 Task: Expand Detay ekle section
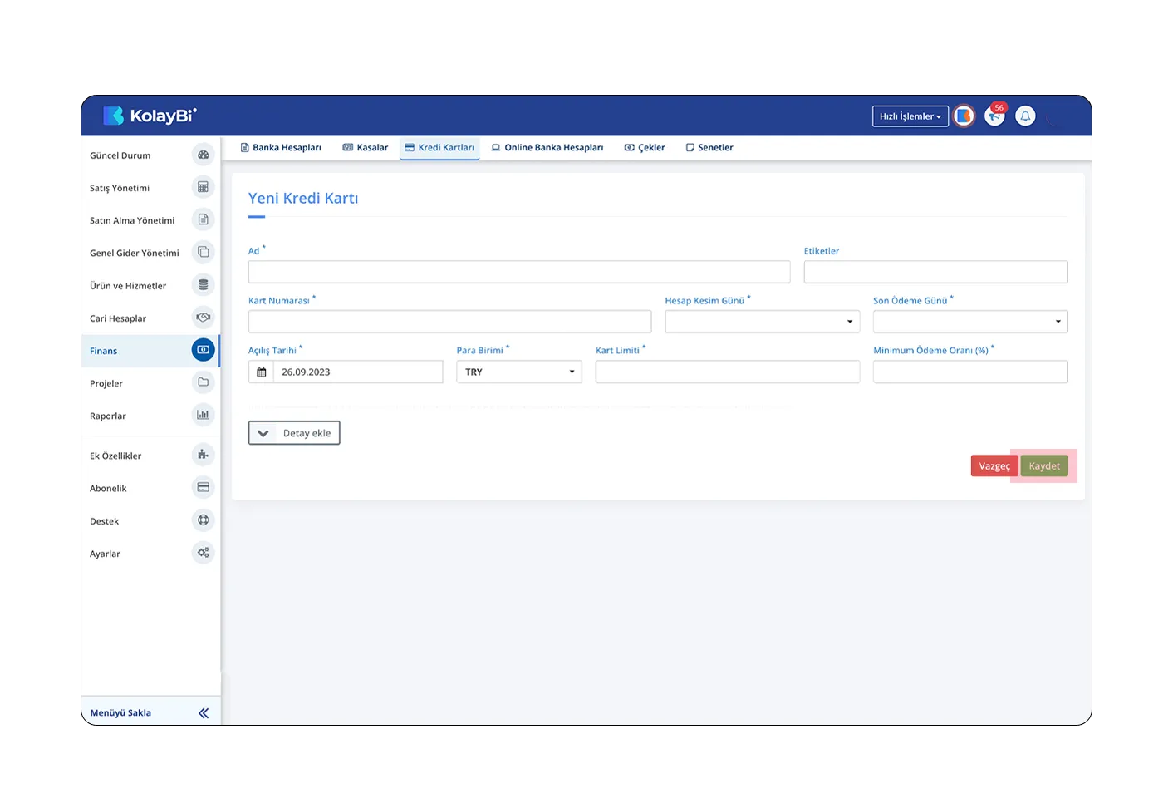tap(294, 433)
